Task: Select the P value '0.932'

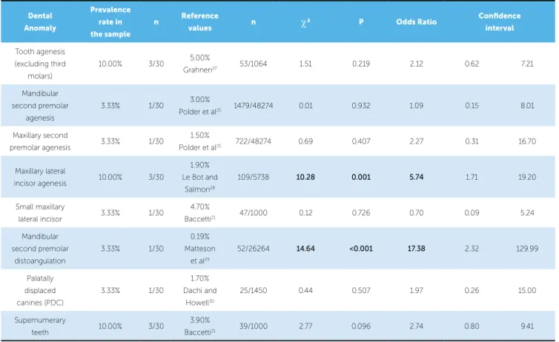Action: coord(361,106)
